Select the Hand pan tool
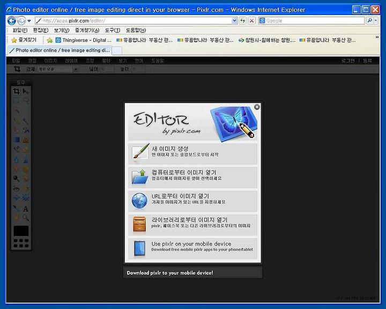The height and width of the screenshot is (309, 386). point(16,218)
